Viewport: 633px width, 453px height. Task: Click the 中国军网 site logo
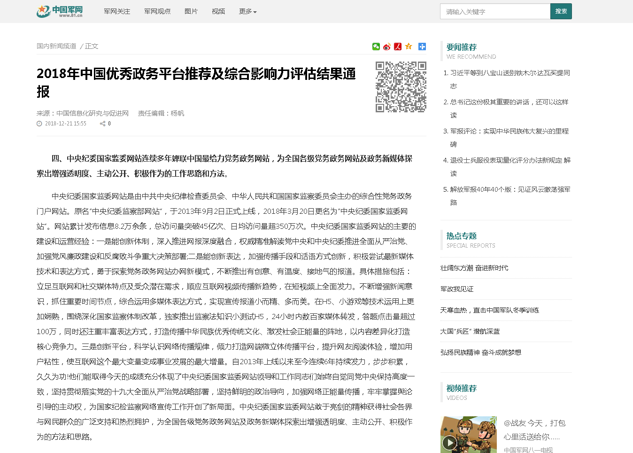point(60,11)
